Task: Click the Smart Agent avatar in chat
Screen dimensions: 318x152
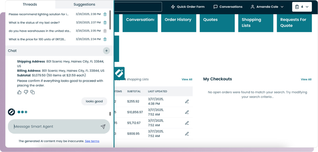Action: pos(12,112)
